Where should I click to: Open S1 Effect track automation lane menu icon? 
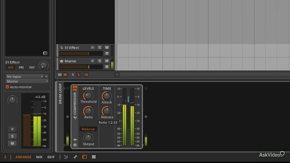pyautogui.click(x=107, y=53)
